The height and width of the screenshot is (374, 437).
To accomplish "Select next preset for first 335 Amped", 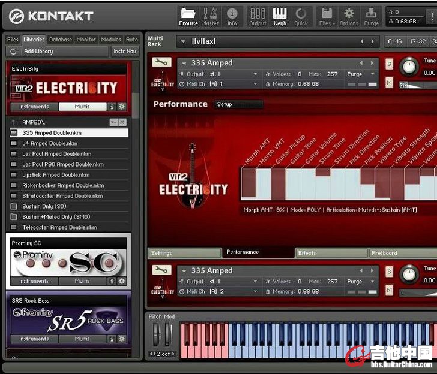I will 372,63.
